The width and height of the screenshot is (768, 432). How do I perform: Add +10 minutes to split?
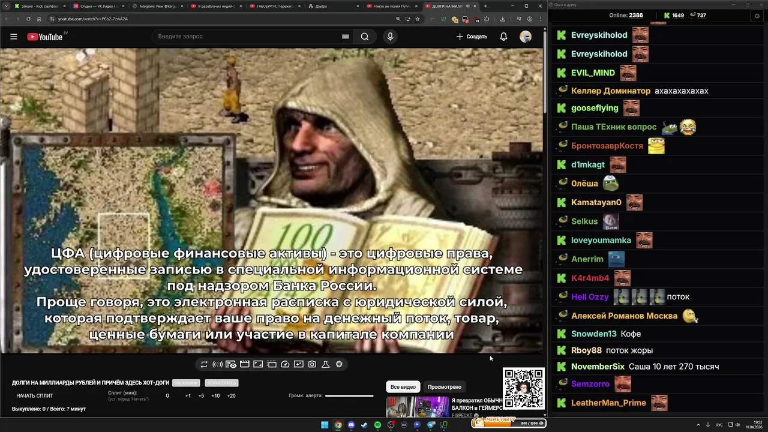point(215,396)
